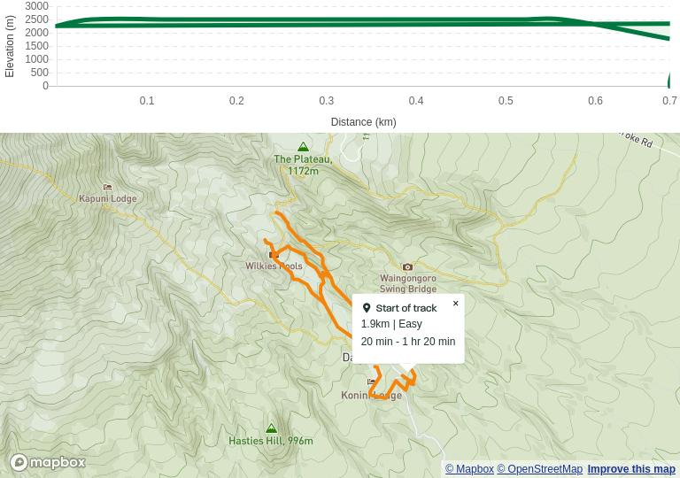680x478 pixels.
Task: Select the Konini Lodge hut icon
Action: (x=371, y=382)
